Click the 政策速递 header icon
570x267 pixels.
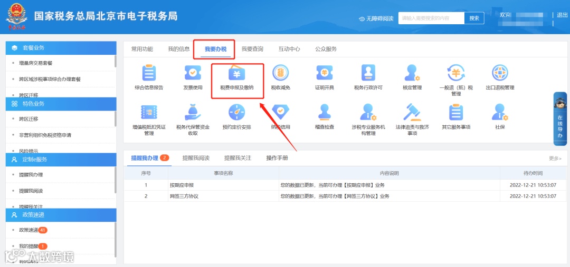(x=15, y=215)
